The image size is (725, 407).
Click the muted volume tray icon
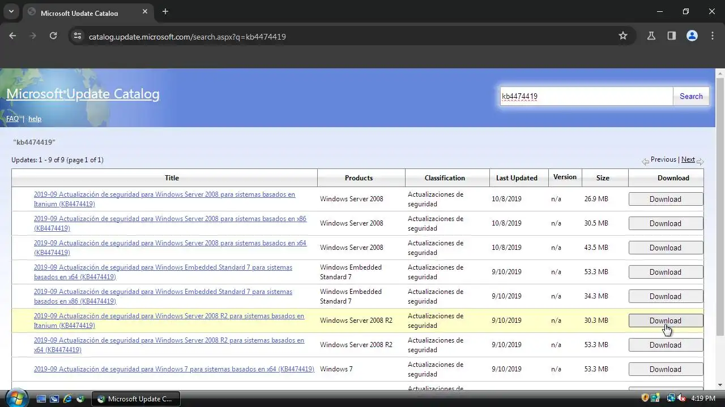[681, 399]
